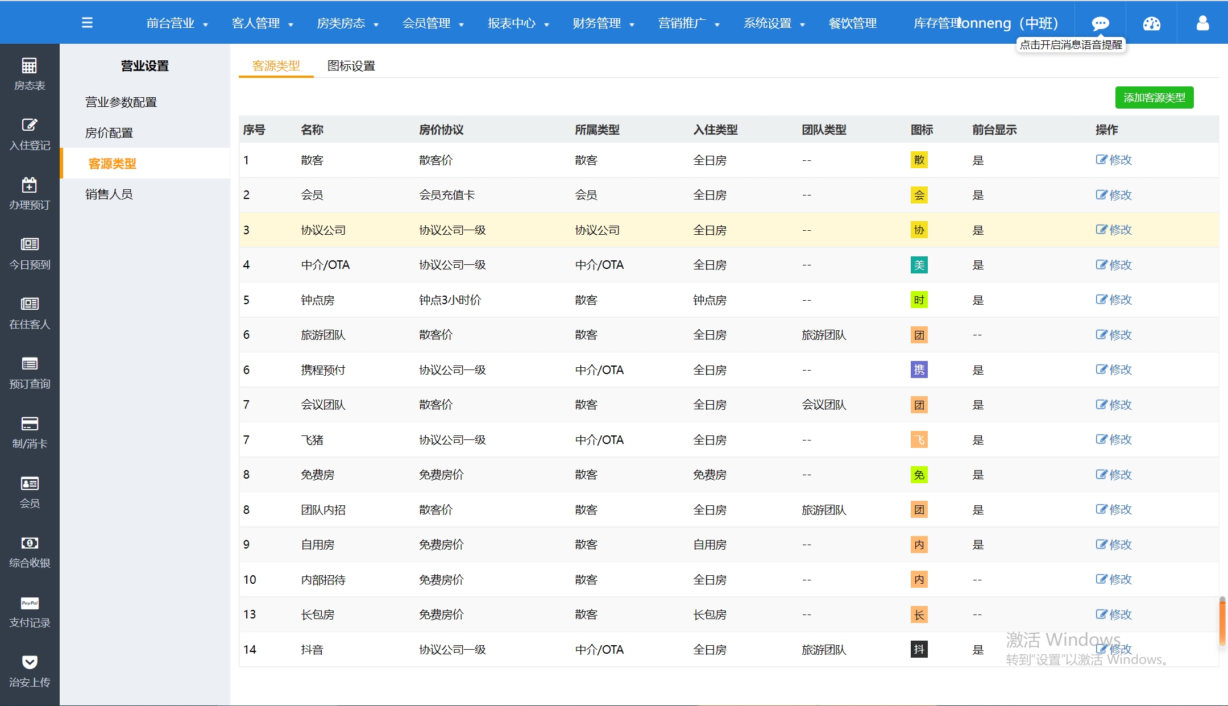1228x706 pixels.
Task: Open the user profile icon
Action: click(1202, 23)
